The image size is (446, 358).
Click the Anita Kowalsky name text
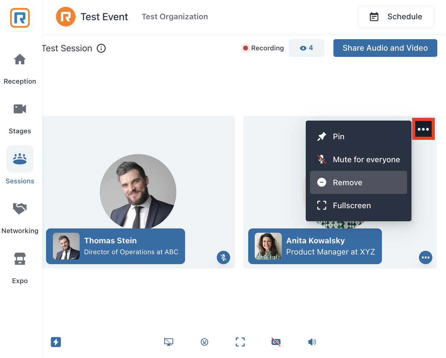tap(316, 241)
